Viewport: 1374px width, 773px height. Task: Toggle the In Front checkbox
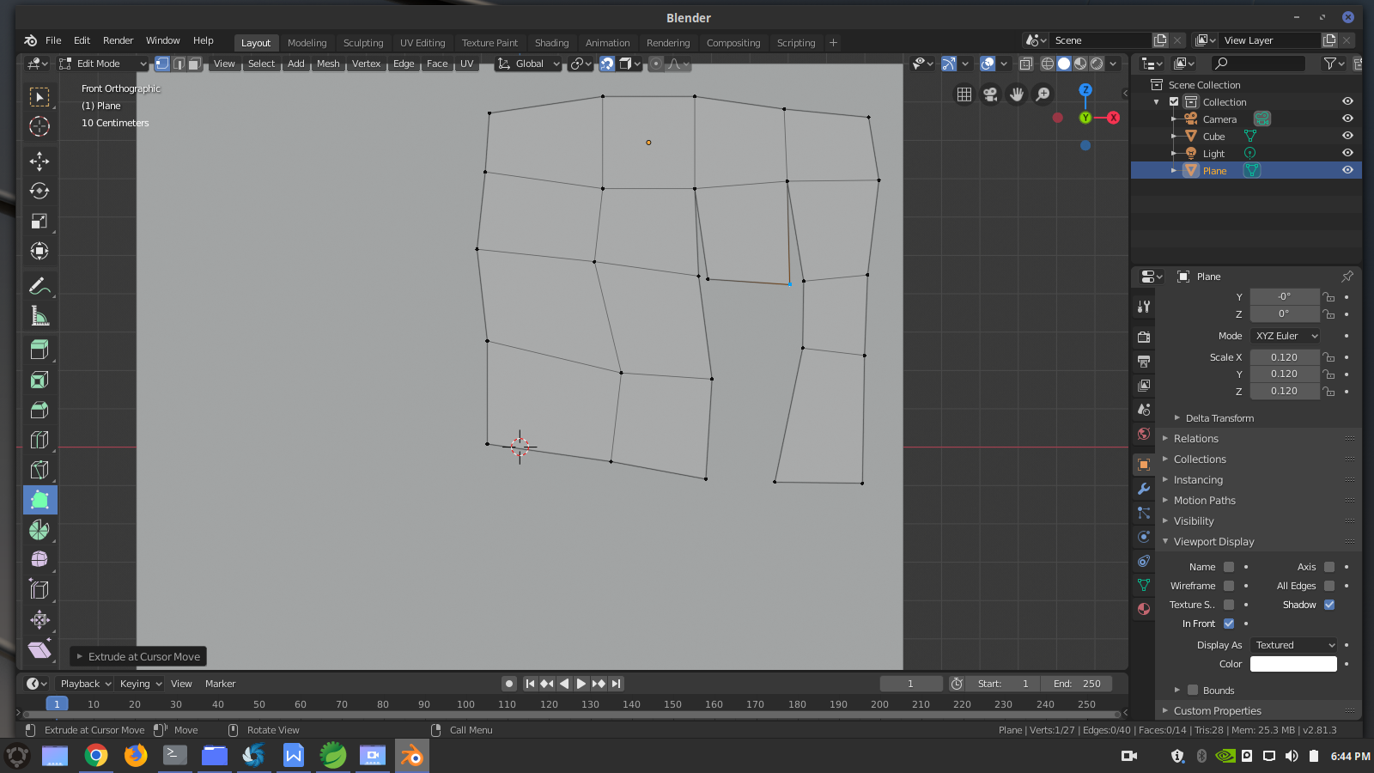click(x=1229, y=624)
